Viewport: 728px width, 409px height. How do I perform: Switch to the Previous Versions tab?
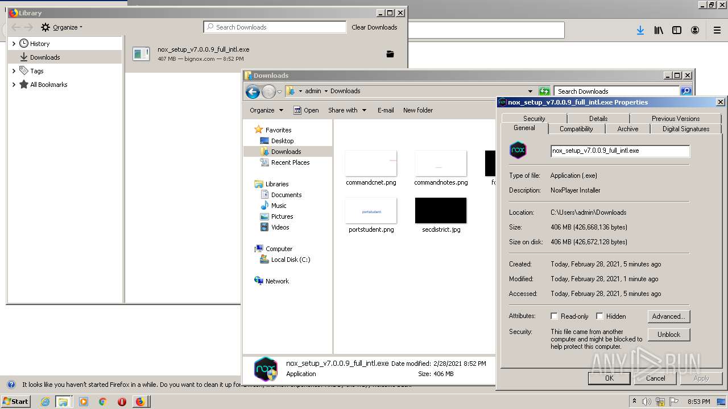click(x=676, y=118)
